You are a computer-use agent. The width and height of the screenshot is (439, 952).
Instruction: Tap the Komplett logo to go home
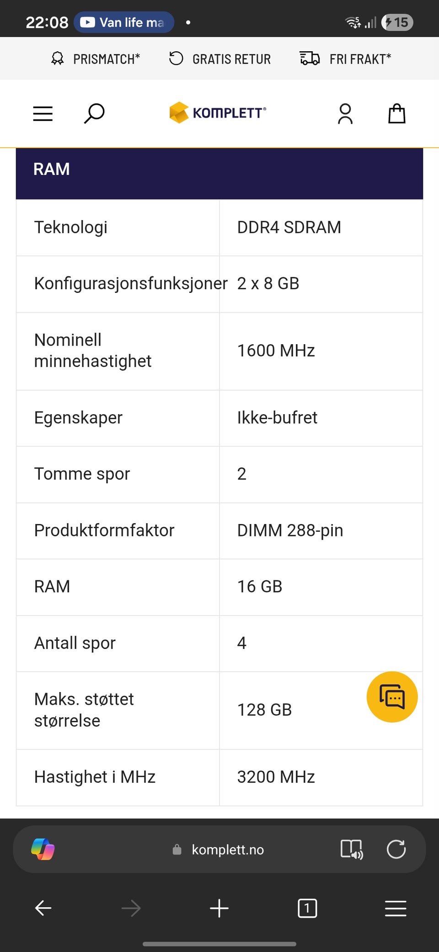(x=218, y=113)
